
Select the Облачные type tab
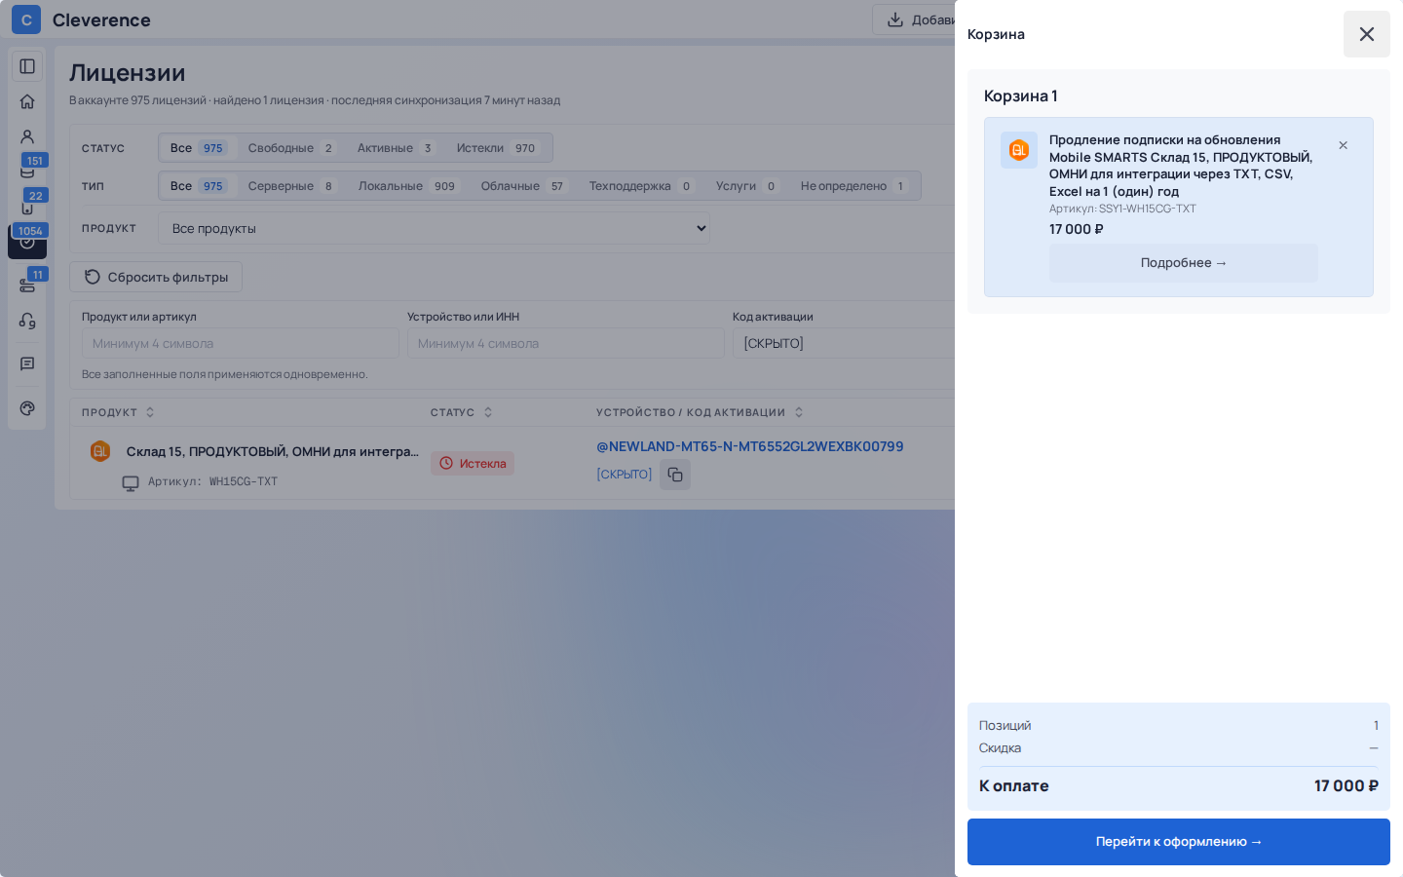coord(523,186)
